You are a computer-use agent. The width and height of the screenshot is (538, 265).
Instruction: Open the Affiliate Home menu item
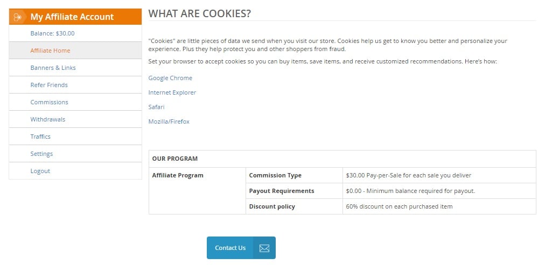click(75, 51)
